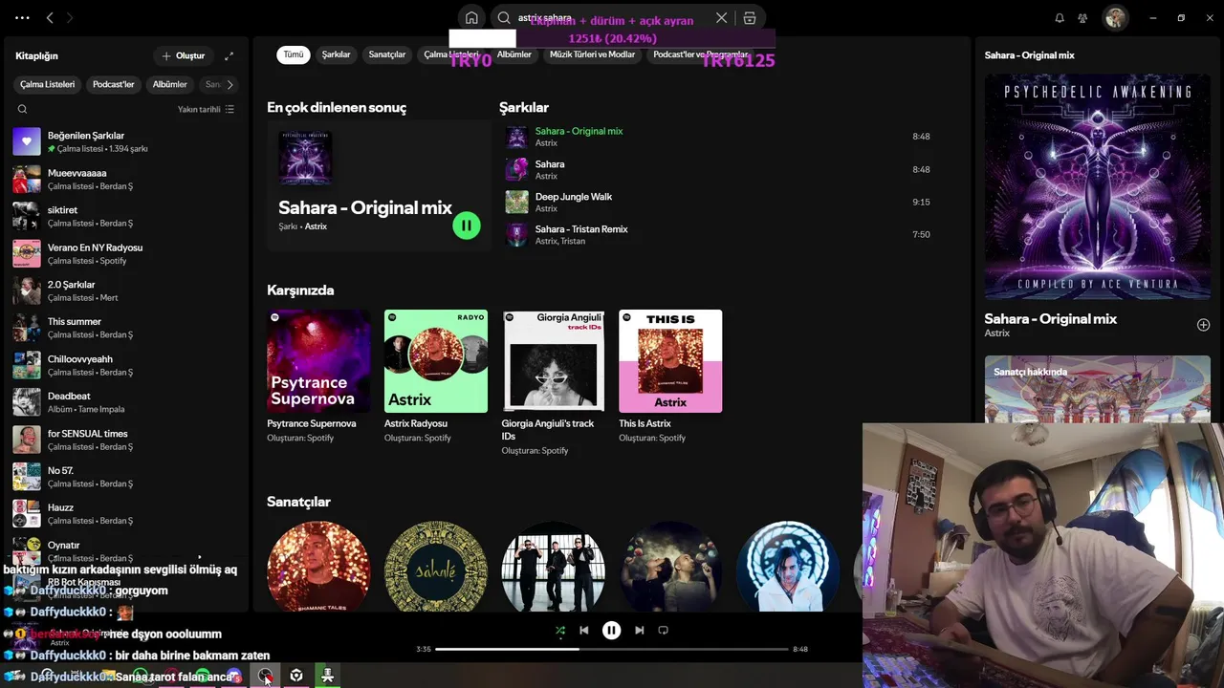Skip to next track
Image resolution: width=1224 pixels, height=688 pixels.
[639, 630]
